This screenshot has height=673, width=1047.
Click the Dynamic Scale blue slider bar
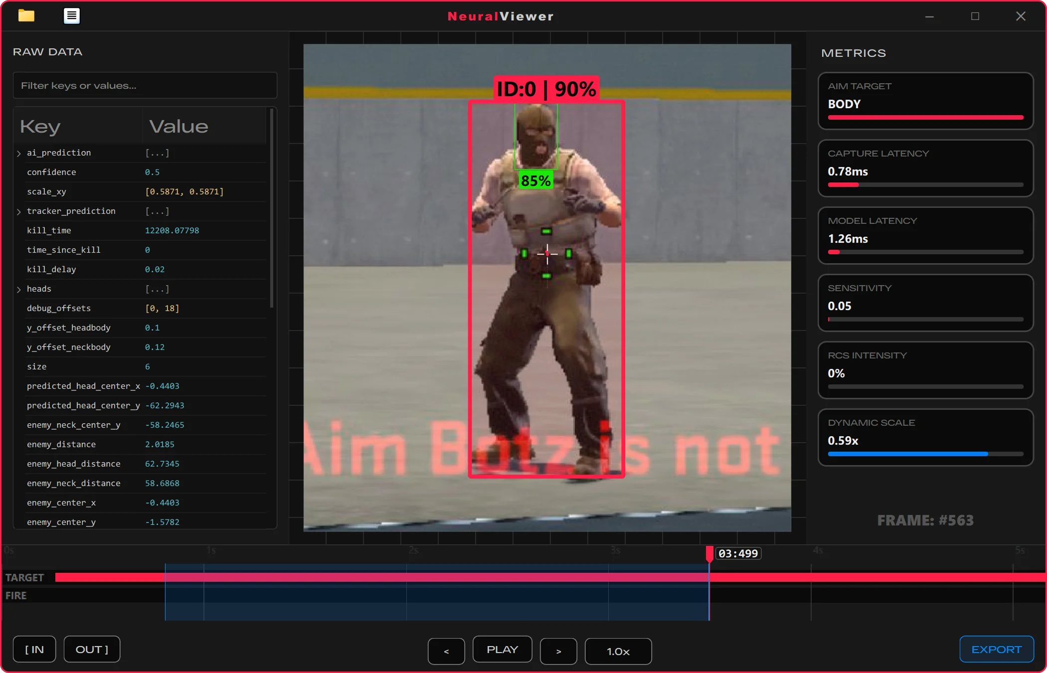pos(907,454)
